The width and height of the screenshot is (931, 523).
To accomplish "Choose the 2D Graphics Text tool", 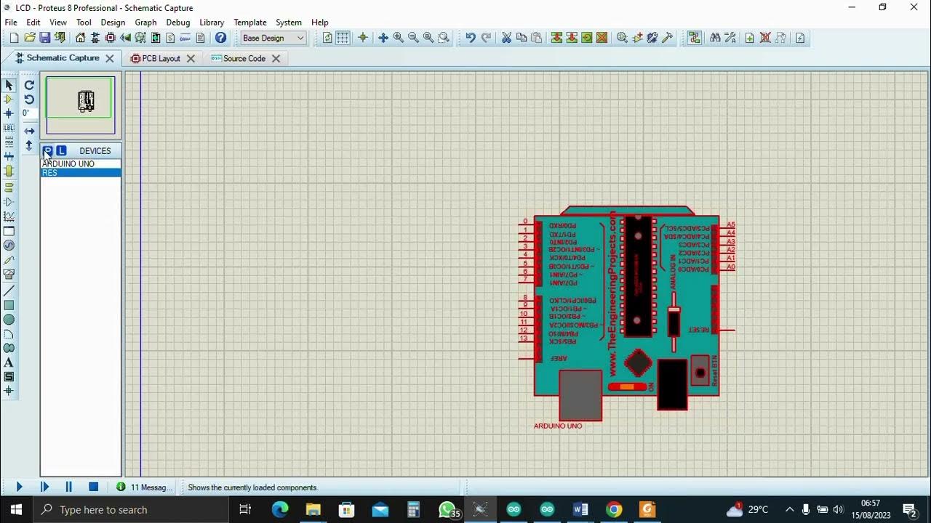I will [x=9, y=362].
